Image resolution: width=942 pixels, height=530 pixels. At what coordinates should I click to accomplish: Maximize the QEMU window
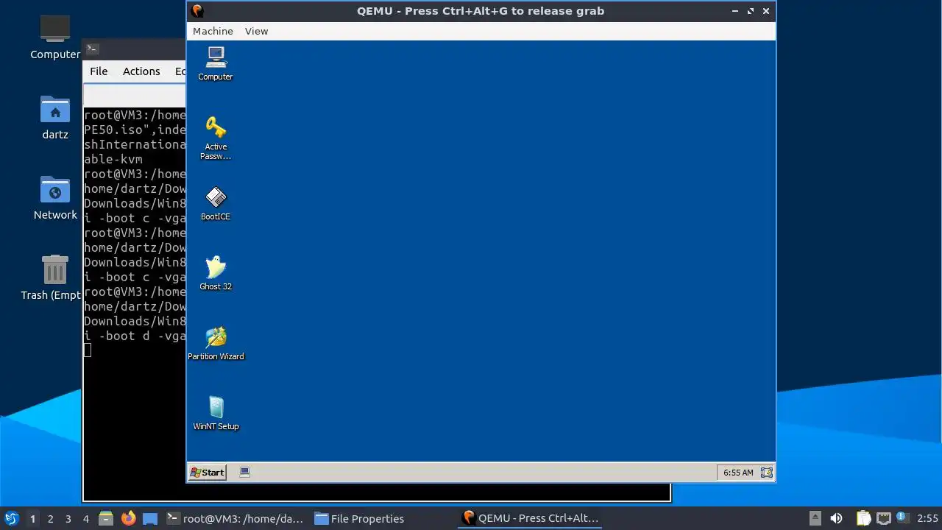click(x=751, y=11)
